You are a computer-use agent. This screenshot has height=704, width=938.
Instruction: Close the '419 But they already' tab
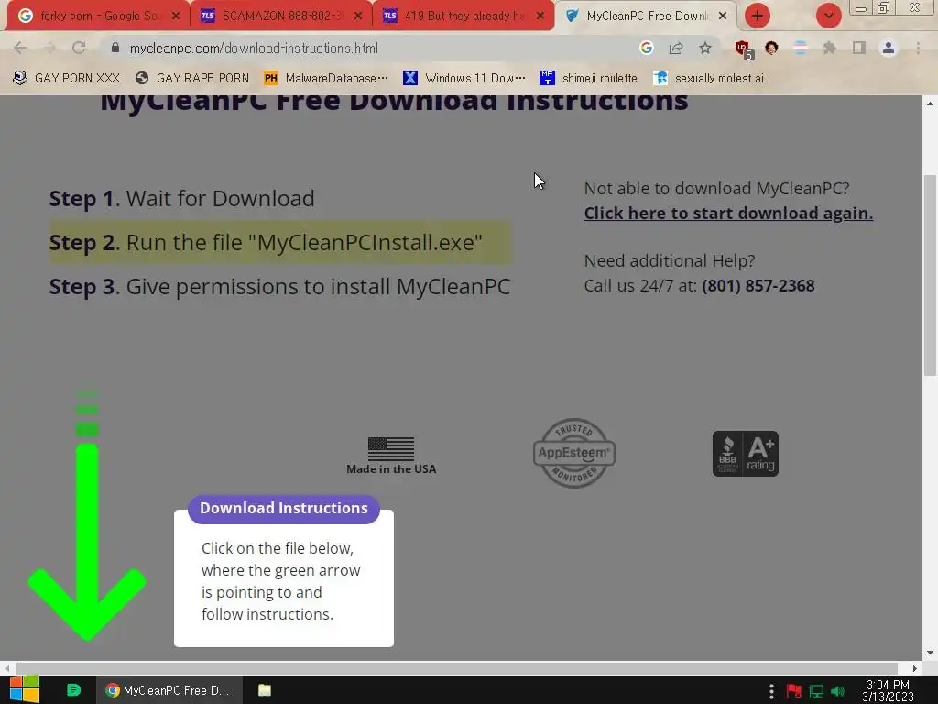(x=540, y=16)
